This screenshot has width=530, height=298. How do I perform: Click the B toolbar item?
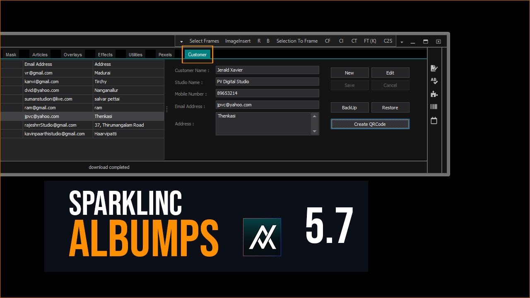pos(268,41)
